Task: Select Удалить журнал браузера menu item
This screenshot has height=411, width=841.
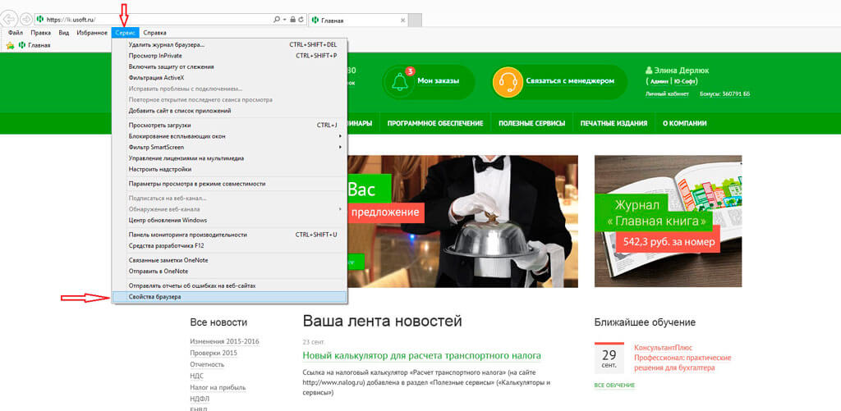Action: click(230, 44)
